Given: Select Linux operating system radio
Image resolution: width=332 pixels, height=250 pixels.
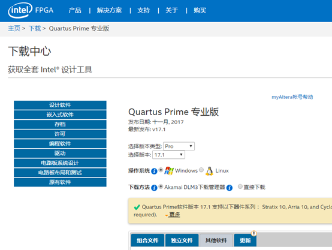Looking at the screenshot, I should pos(201,170).
